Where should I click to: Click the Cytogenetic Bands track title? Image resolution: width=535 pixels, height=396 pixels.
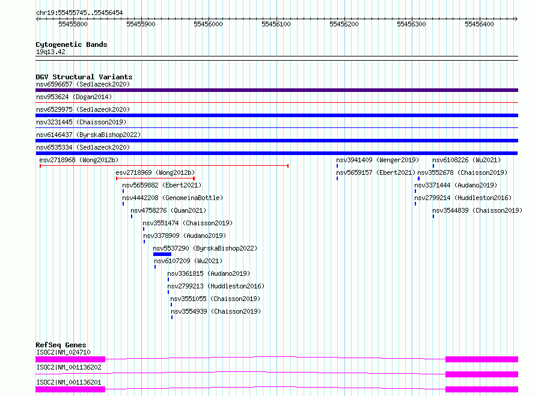[72, 44]
